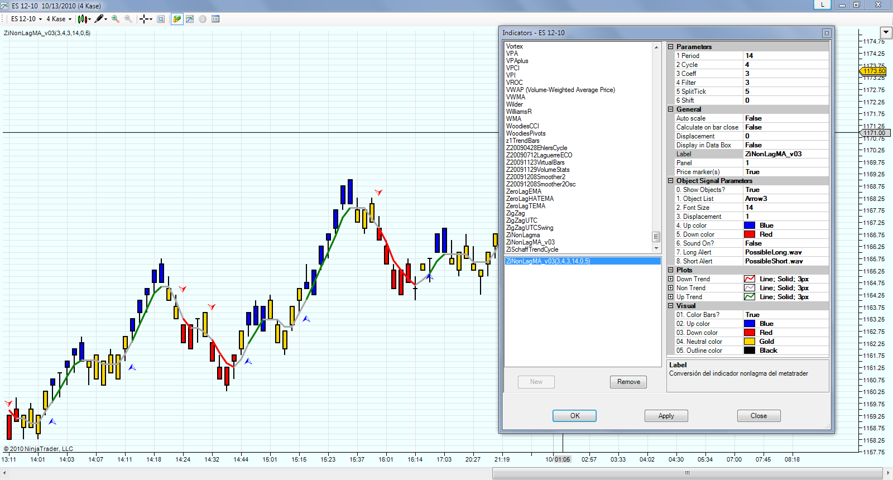
Task: Click the greyed zoom out magnifier
Action: click(128, 19)
